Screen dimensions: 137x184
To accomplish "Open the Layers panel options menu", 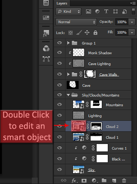I will (x=133, y=3).
